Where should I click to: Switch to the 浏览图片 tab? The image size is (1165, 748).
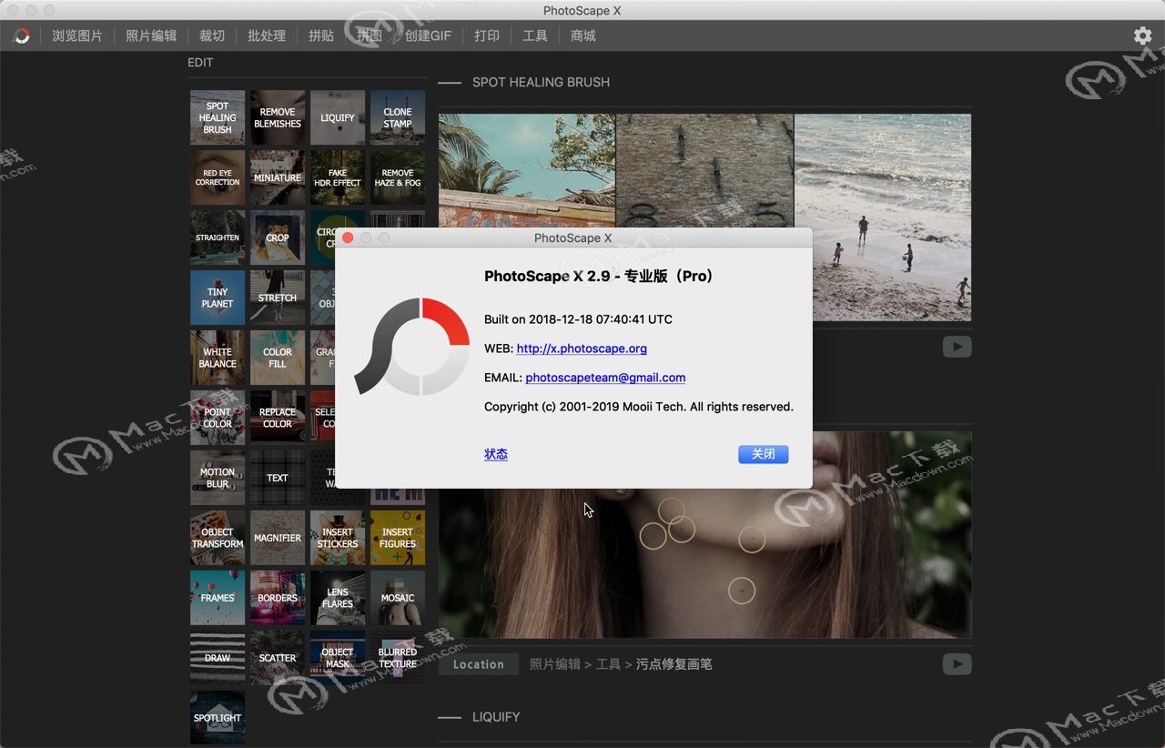[77, 35]
